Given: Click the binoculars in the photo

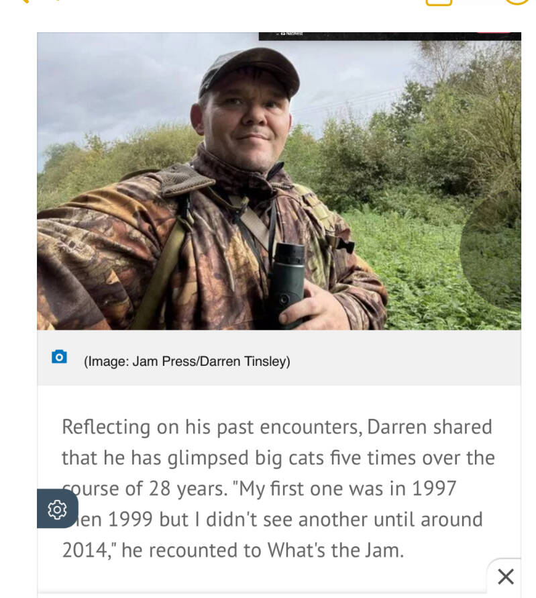Looking at the screenshot, I should (288, 283).
